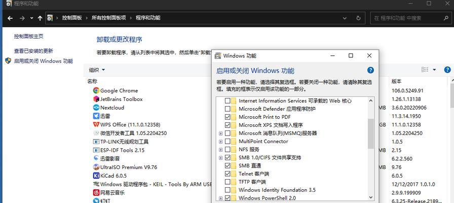The width and height of the screenshot is (454, 203).
Task: Click the WPS Office icon
Action: 96,124
